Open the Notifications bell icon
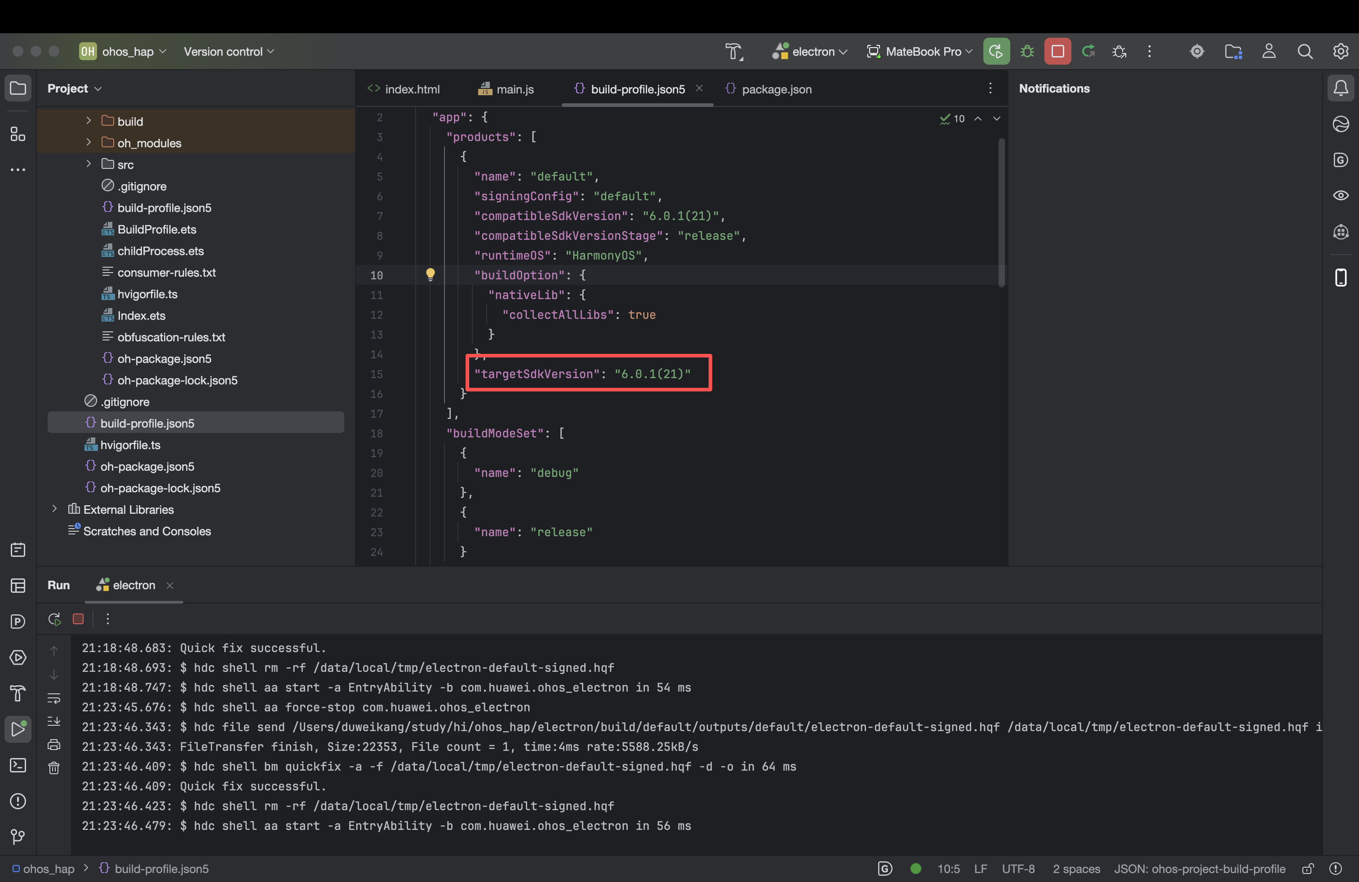1359x882 pixels. point(1341,88)
